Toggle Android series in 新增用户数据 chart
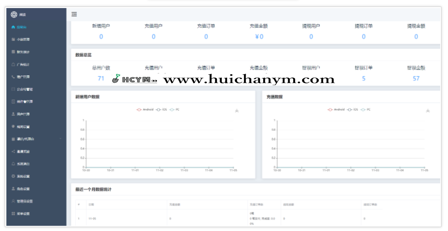448x231 pixels. coord(145,110)
